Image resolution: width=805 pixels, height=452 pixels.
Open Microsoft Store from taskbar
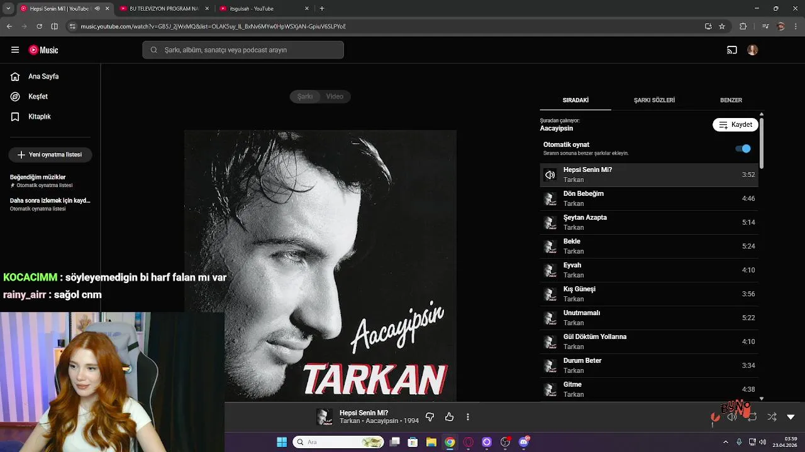coord(413,442)
